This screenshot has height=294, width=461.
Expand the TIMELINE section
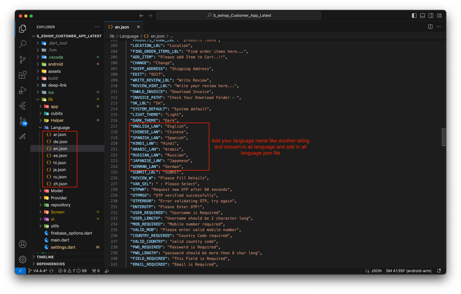click(x=45, y=257)
